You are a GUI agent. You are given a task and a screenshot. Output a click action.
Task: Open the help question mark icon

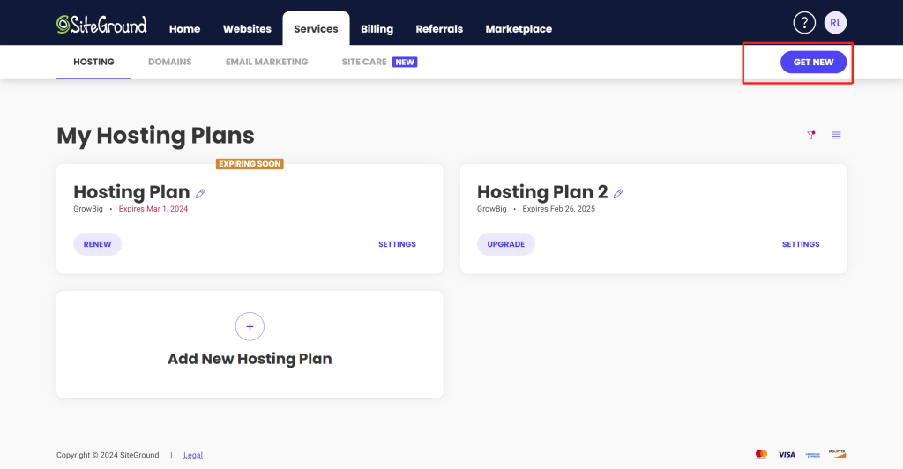(804, 23)
